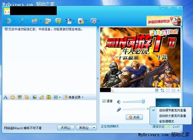Send a window shake nudge icon

click(x=27, y=97)
